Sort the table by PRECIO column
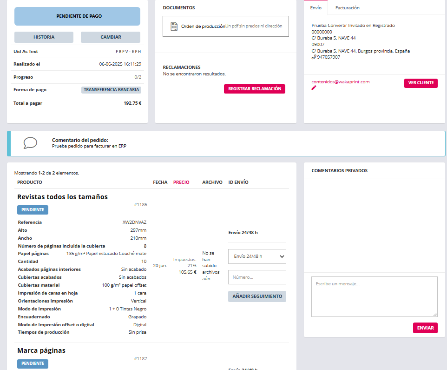Viewport: 447px width, 370px height. [181, 182]
